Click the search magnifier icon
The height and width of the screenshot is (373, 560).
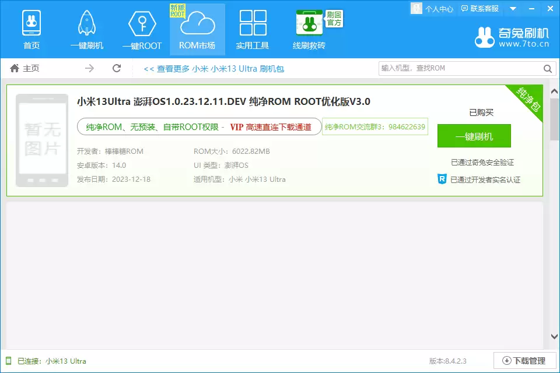(x=547, y=68)
